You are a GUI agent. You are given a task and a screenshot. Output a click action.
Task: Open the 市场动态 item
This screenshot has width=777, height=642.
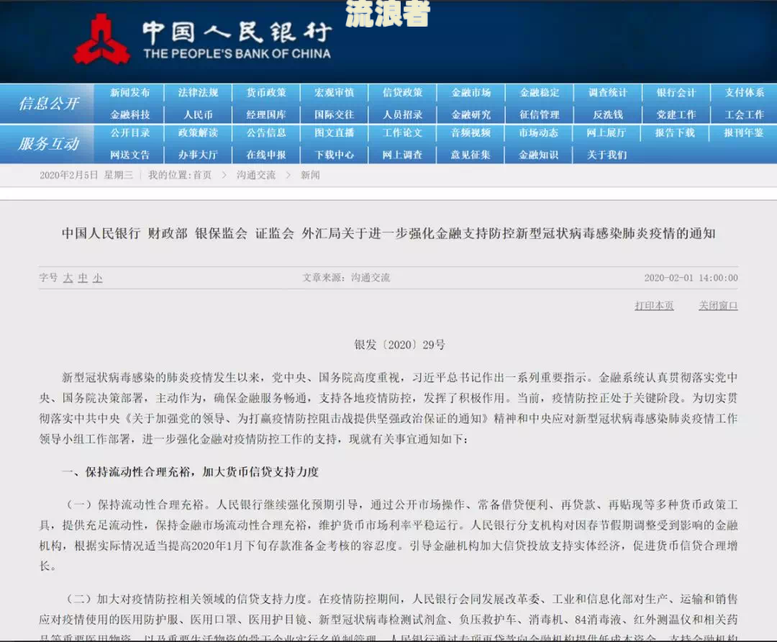[539, 133]
